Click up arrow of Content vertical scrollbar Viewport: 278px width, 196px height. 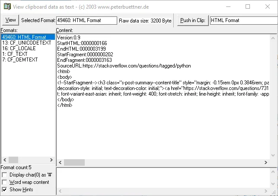273,38
